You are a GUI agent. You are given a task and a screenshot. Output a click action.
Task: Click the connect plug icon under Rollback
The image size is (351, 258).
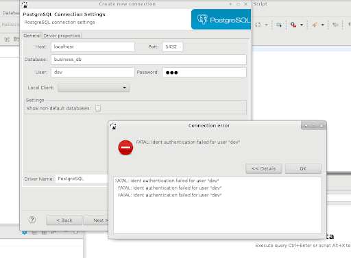point(7,39)
